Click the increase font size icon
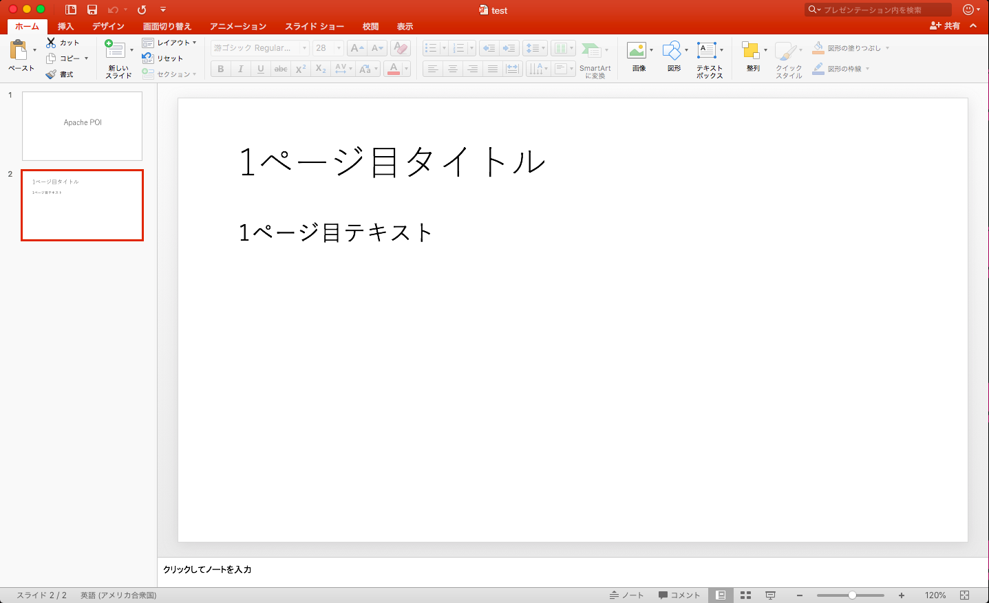The image size is (989, 603). tap(357, 48)
